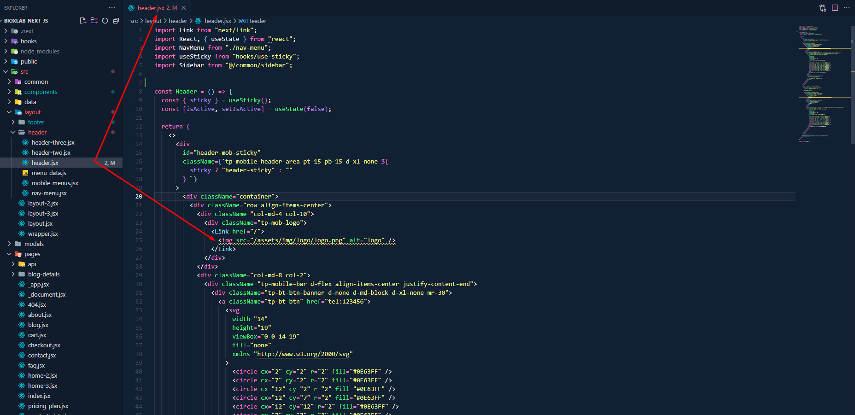Select the header.jsx tab
This screenshot has width=855, height=415.
pyautogui.click(x=152, y=8)
